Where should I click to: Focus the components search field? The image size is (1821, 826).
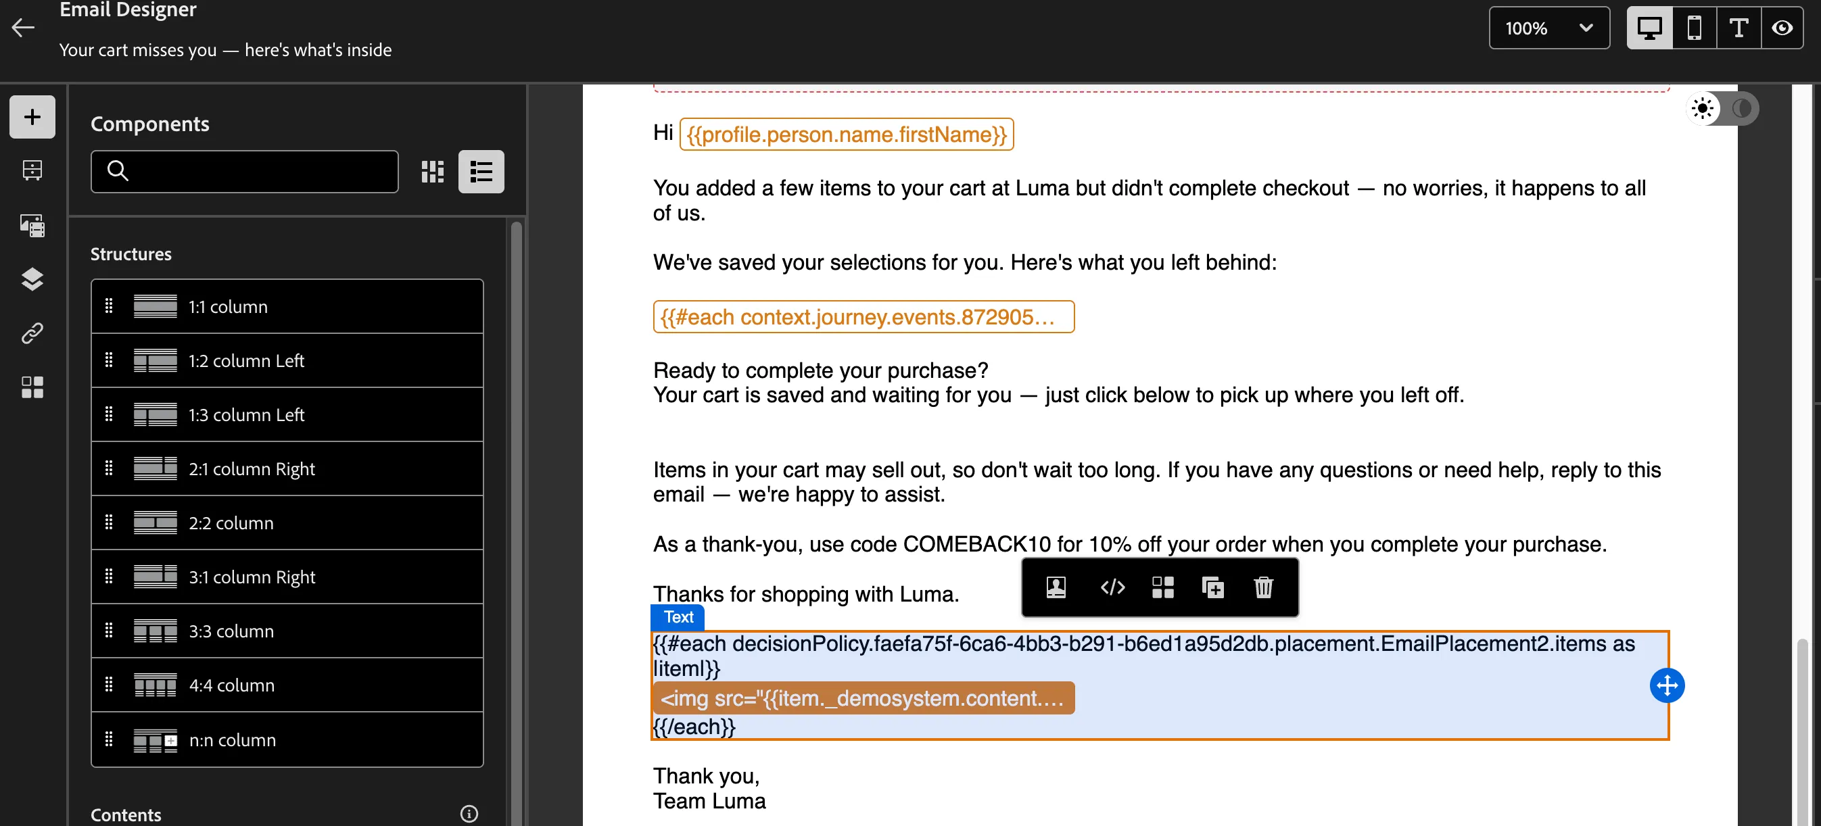pyautogui.click(x=245, y=172)
